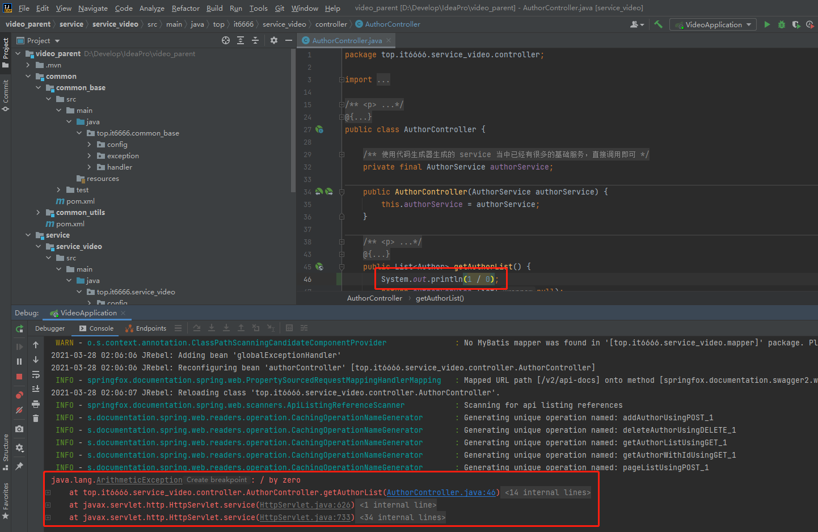Hide the Project panel with minus icon
Image resolution: width=818 pixels, height=532 pixels.
(x=288, y=40)
